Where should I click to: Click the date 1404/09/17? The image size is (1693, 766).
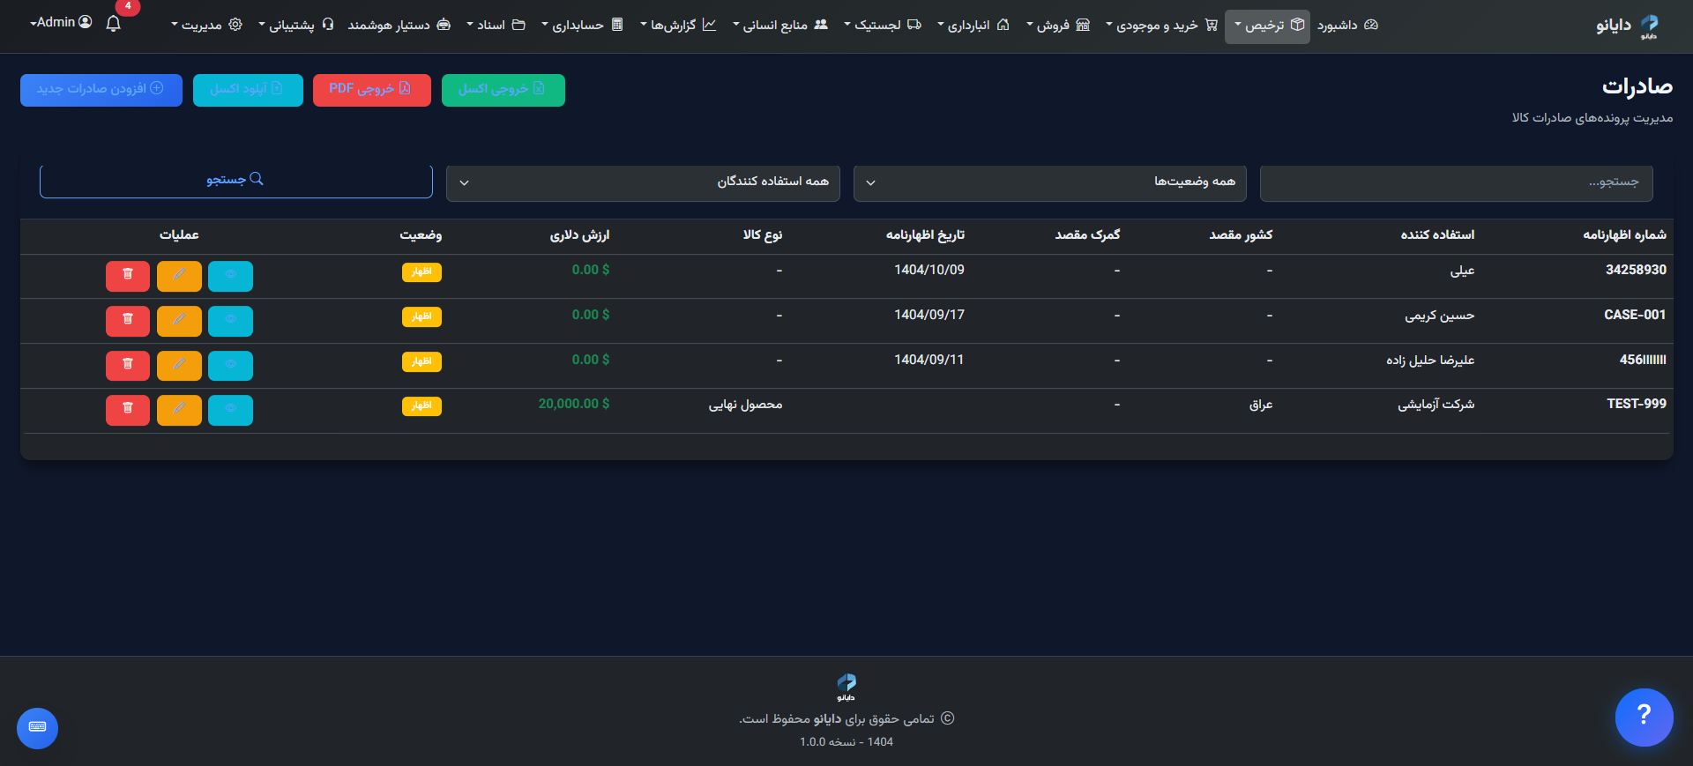929,315
